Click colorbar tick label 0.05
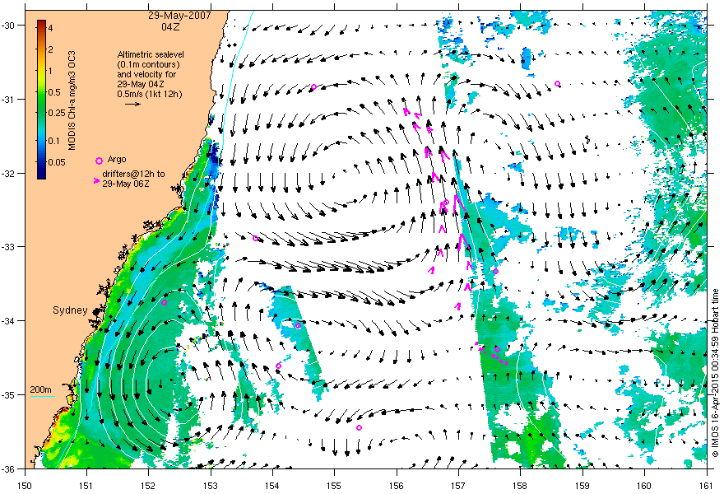The image size is (724, 494). tap(56, 162)
